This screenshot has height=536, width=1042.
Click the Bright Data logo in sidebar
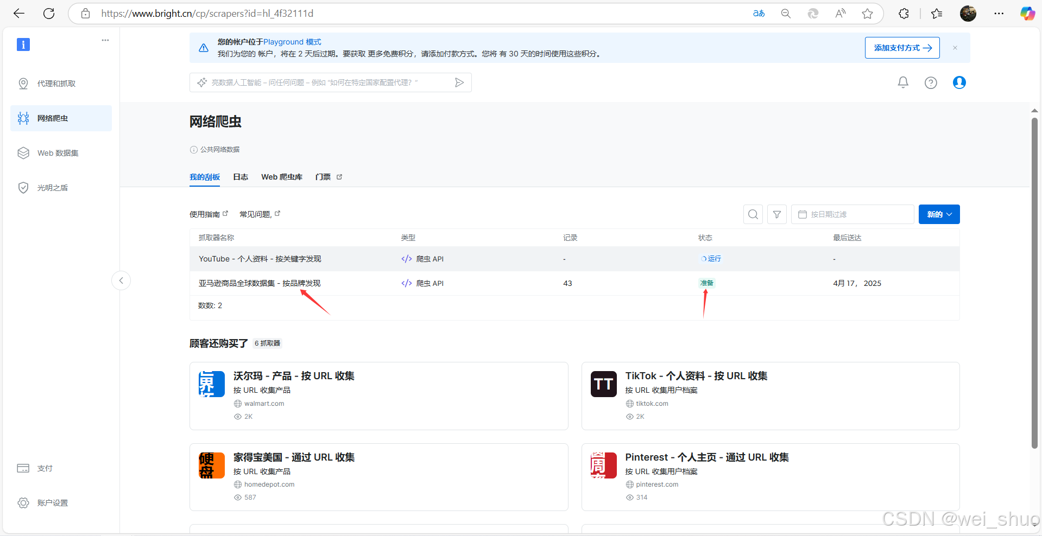[23, 44]
